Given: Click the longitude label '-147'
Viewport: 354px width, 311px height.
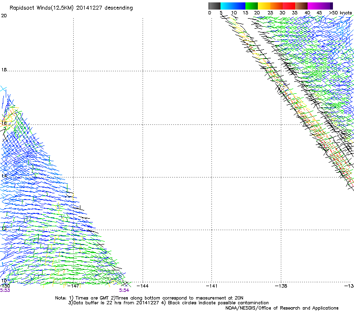Looking at the screenshot, I should pos(74,286).
